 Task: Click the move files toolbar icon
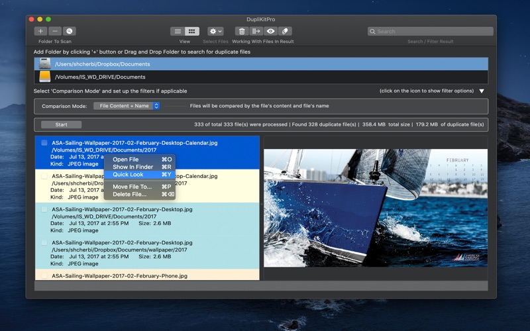coord(256,31)
